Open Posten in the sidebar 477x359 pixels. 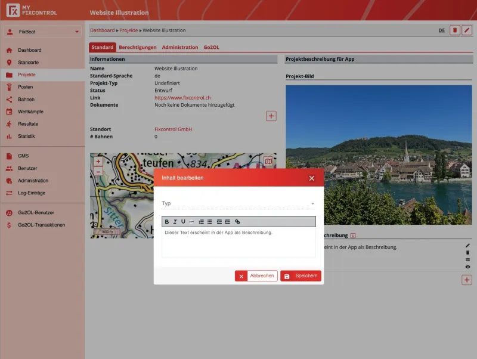(x=42, y=87)
